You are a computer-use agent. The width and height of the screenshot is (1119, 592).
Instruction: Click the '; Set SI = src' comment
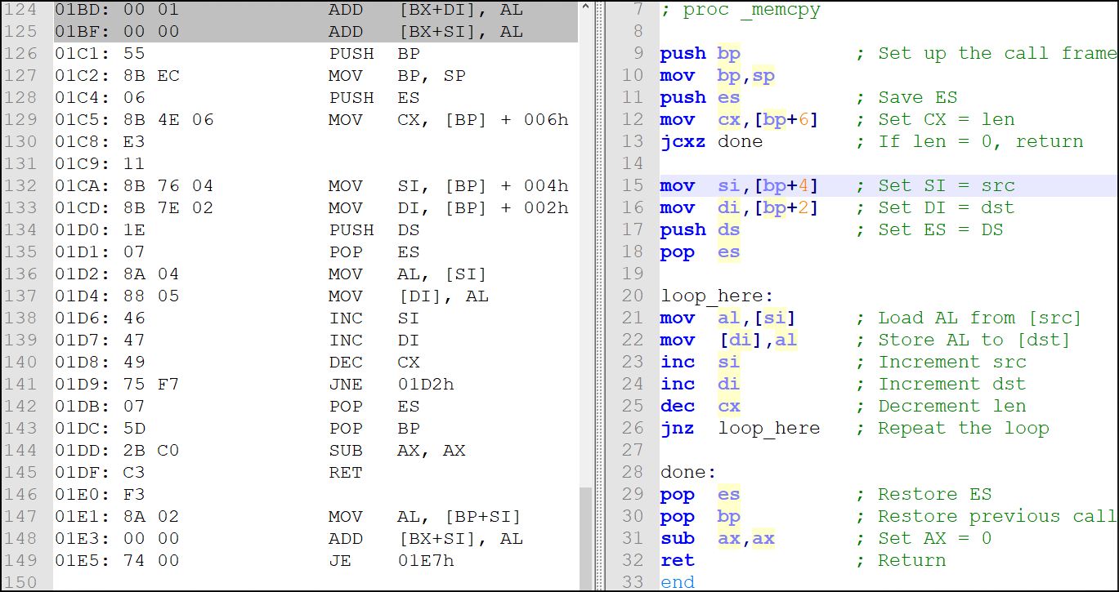[935, 187]
